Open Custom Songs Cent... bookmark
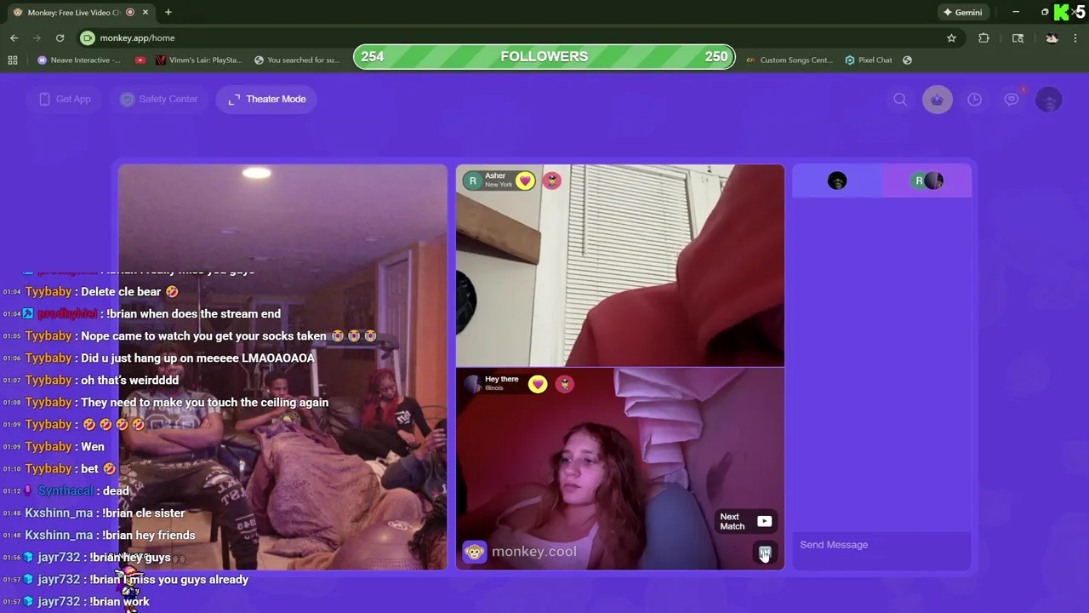 [x=789, y=60]
